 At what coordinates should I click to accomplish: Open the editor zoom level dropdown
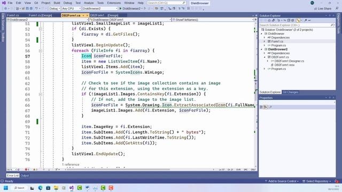click(11, 170)
